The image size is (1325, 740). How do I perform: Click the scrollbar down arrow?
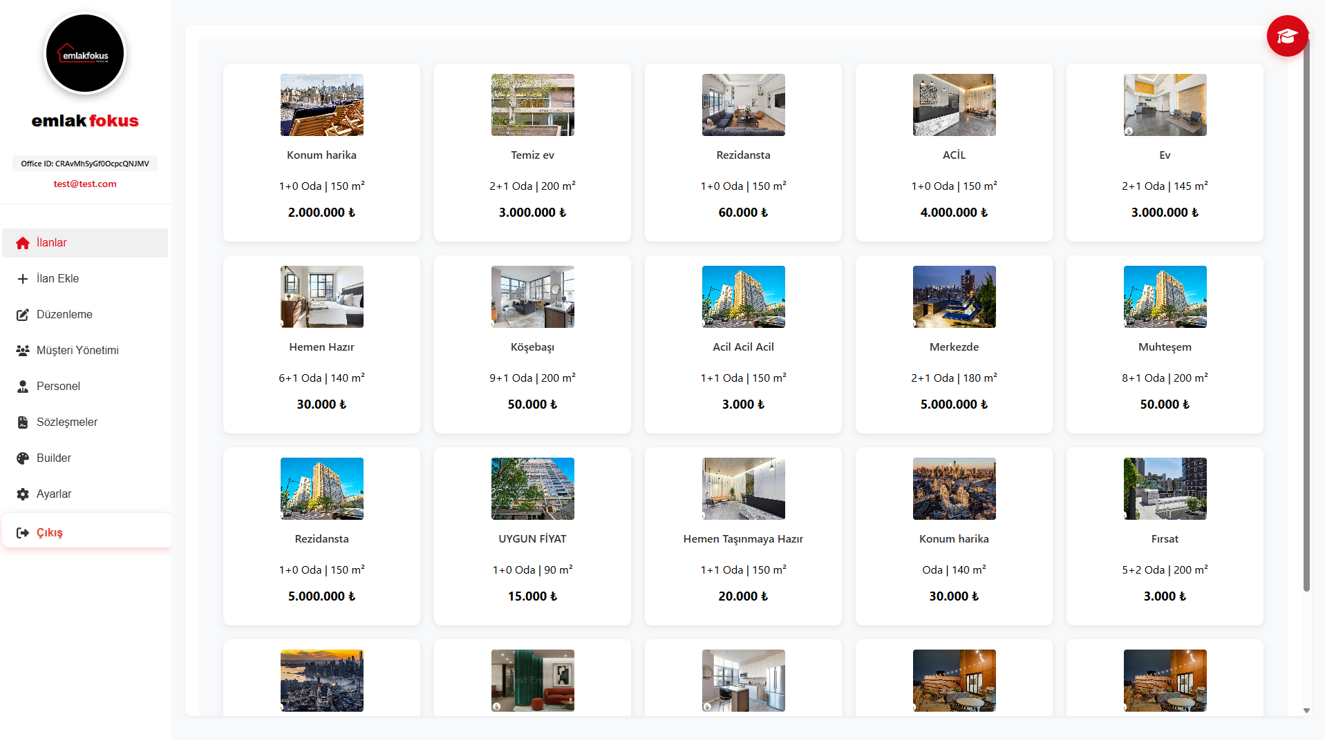coord(1306,710)
